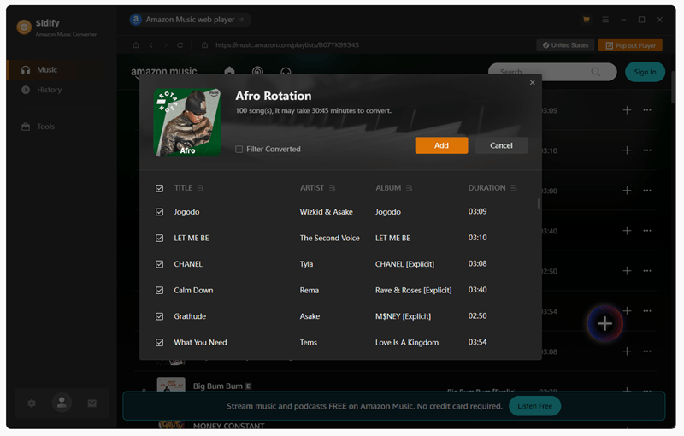This screenshot has height=436, width=684.
Task: Click the Big Bum Bum album thumbnail
Action: coord(171,384)
